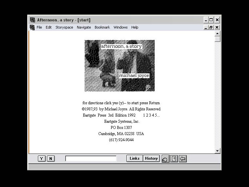Click the N (no) button

click(51, 158)
